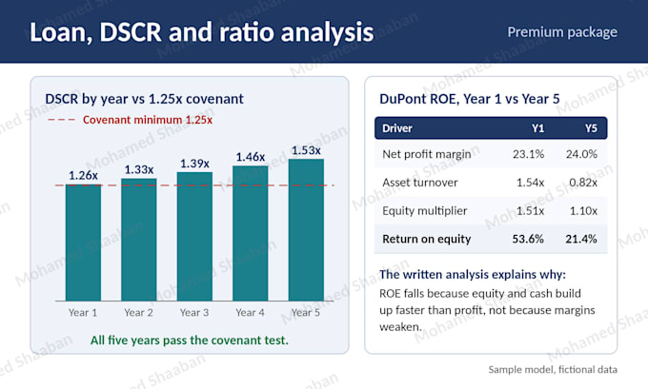
Task: Click the 1.53x data label
Action: tap(306, 150)
